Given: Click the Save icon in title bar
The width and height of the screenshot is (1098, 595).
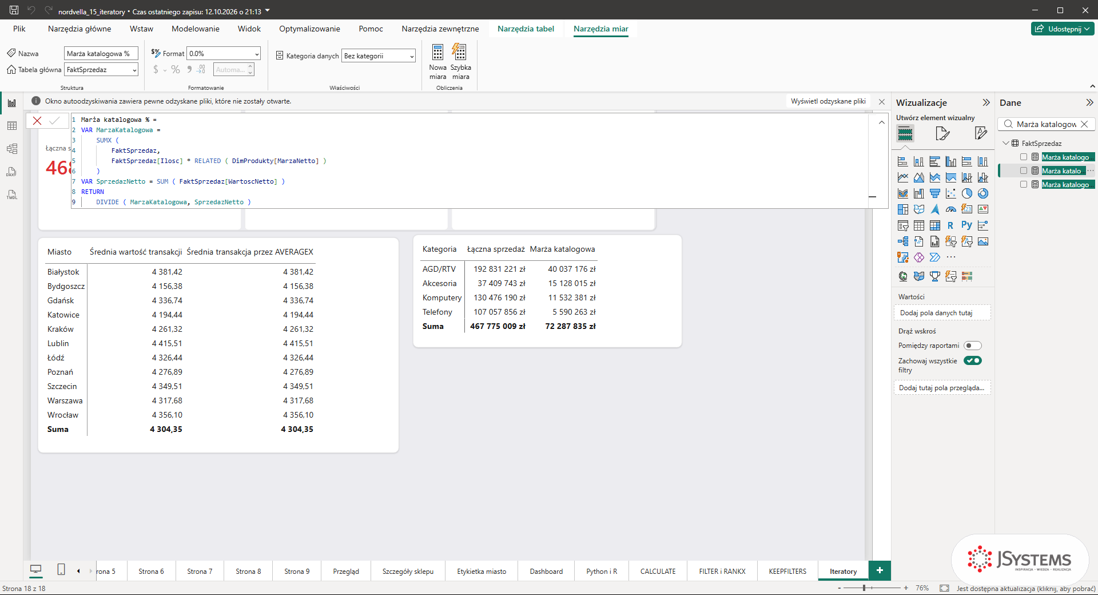Looking at the screenshot, I should [x=14, y=10].
